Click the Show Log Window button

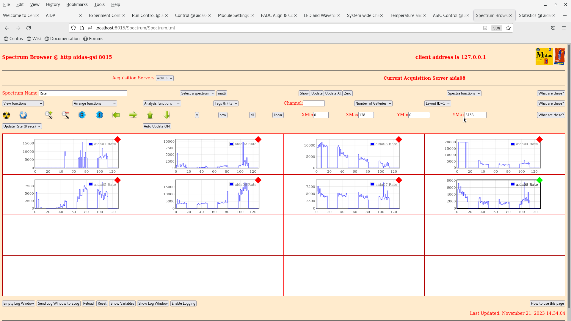pyautogui.click(x=153, y=303)
